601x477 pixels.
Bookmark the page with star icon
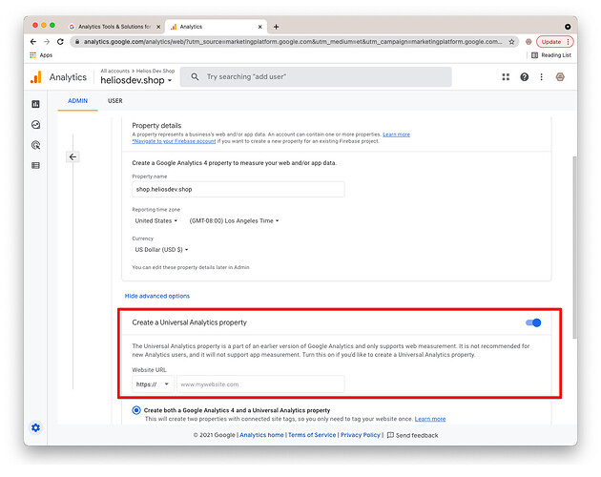click(511, 42)
